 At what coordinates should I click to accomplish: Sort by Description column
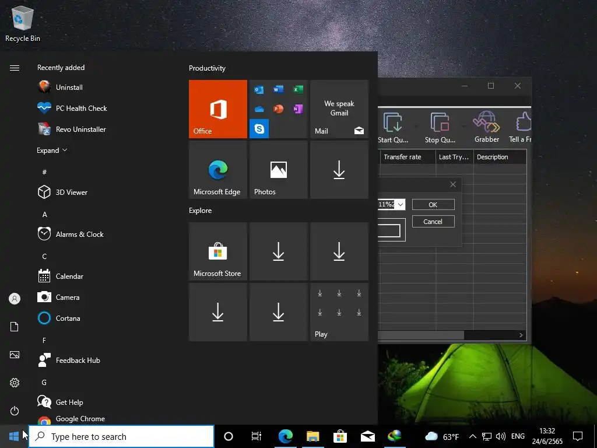click(x=500, y=157)
